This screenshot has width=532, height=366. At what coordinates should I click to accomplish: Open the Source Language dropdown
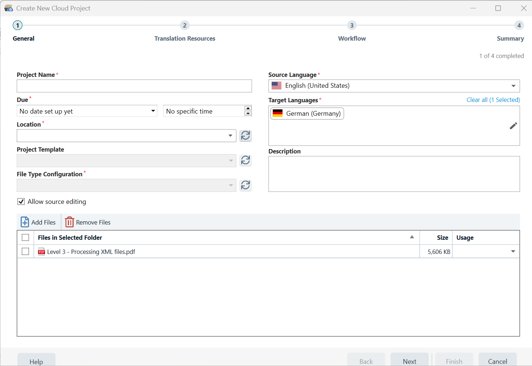pos(513,86)
